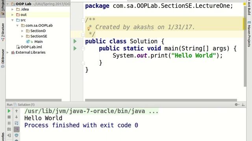252x141 pixels.
Task: Open the 1: Project tool window tab
Action: pos(3,8)
